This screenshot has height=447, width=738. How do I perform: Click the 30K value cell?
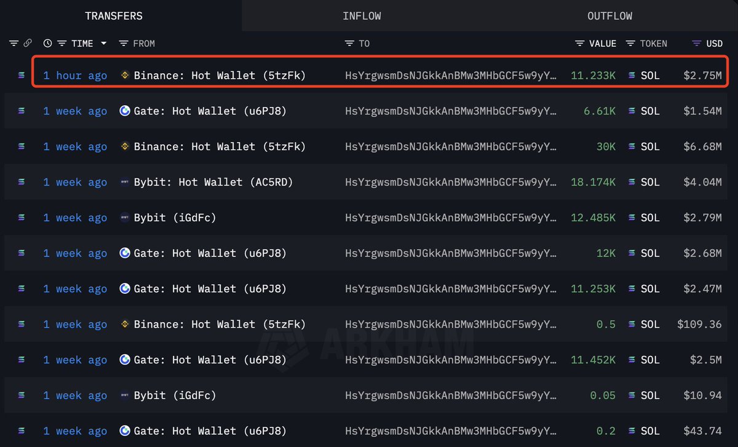pyautogui.click(x=606, y=147)
